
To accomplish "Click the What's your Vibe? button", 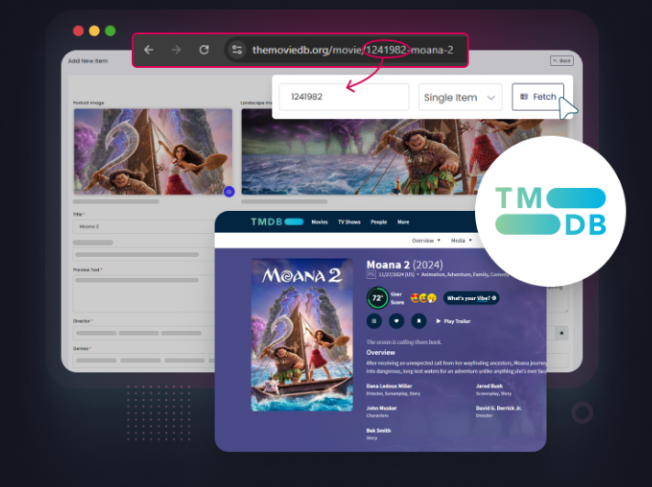I will coord(471,298).
